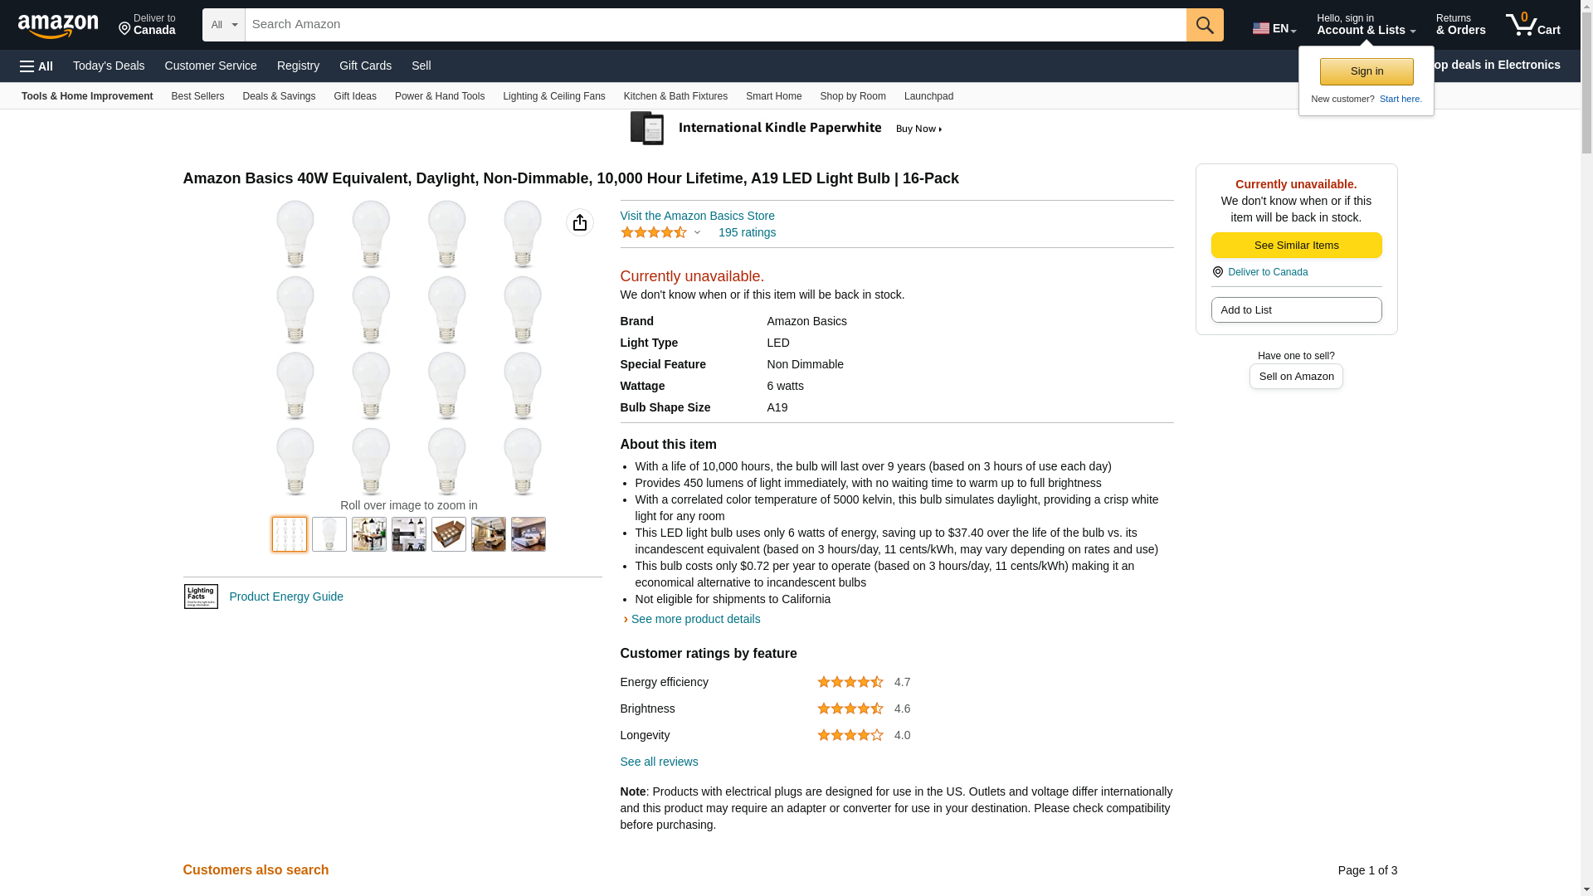
Task: Click inside the Search Amazon field
Action: [x=715, y=25]
